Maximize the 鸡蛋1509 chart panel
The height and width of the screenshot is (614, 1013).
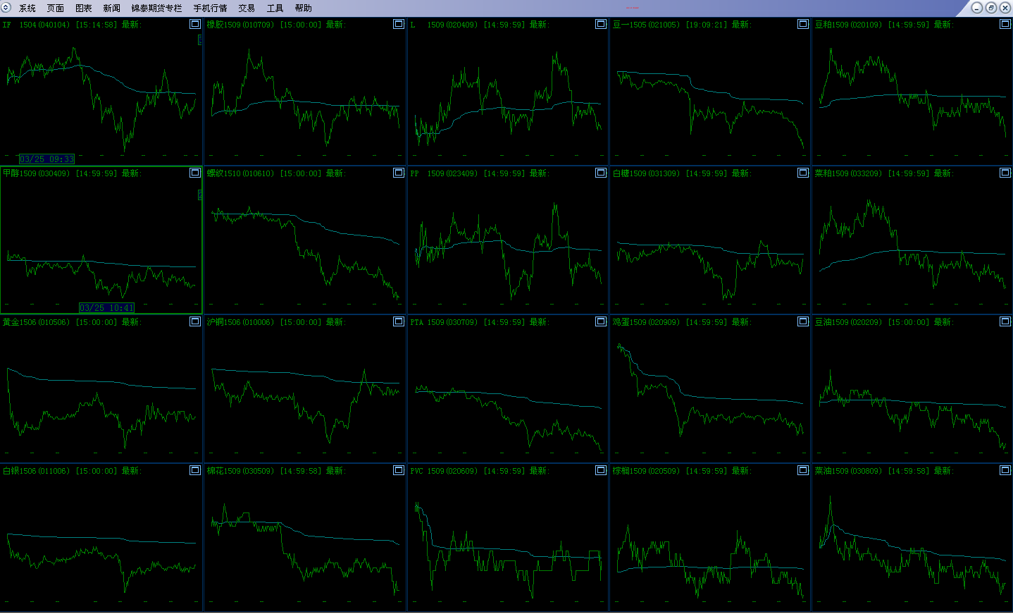(803, 321)
